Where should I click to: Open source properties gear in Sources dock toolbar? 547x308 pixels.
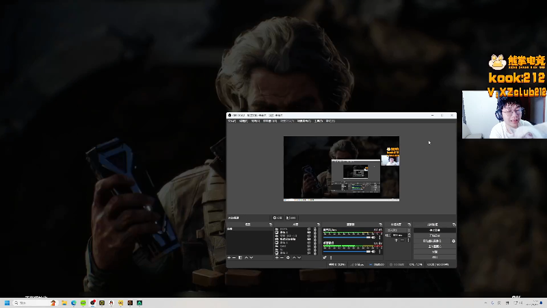(288, 258)
